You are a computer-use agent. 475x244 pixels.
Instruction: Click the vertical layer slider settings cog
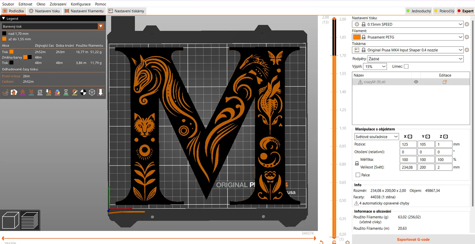[347, 242]
